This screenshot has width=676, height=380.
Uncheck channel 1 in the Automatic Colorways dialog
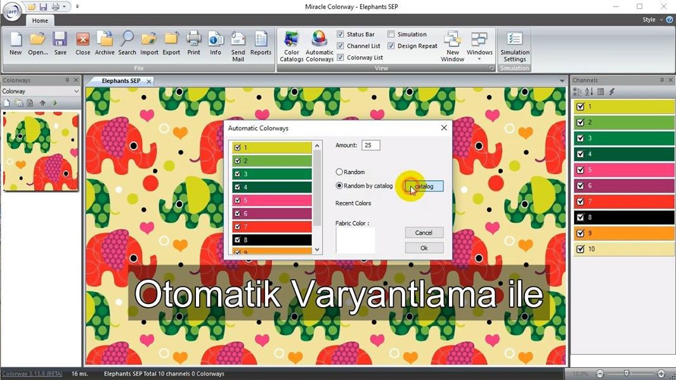coord(237,148)
